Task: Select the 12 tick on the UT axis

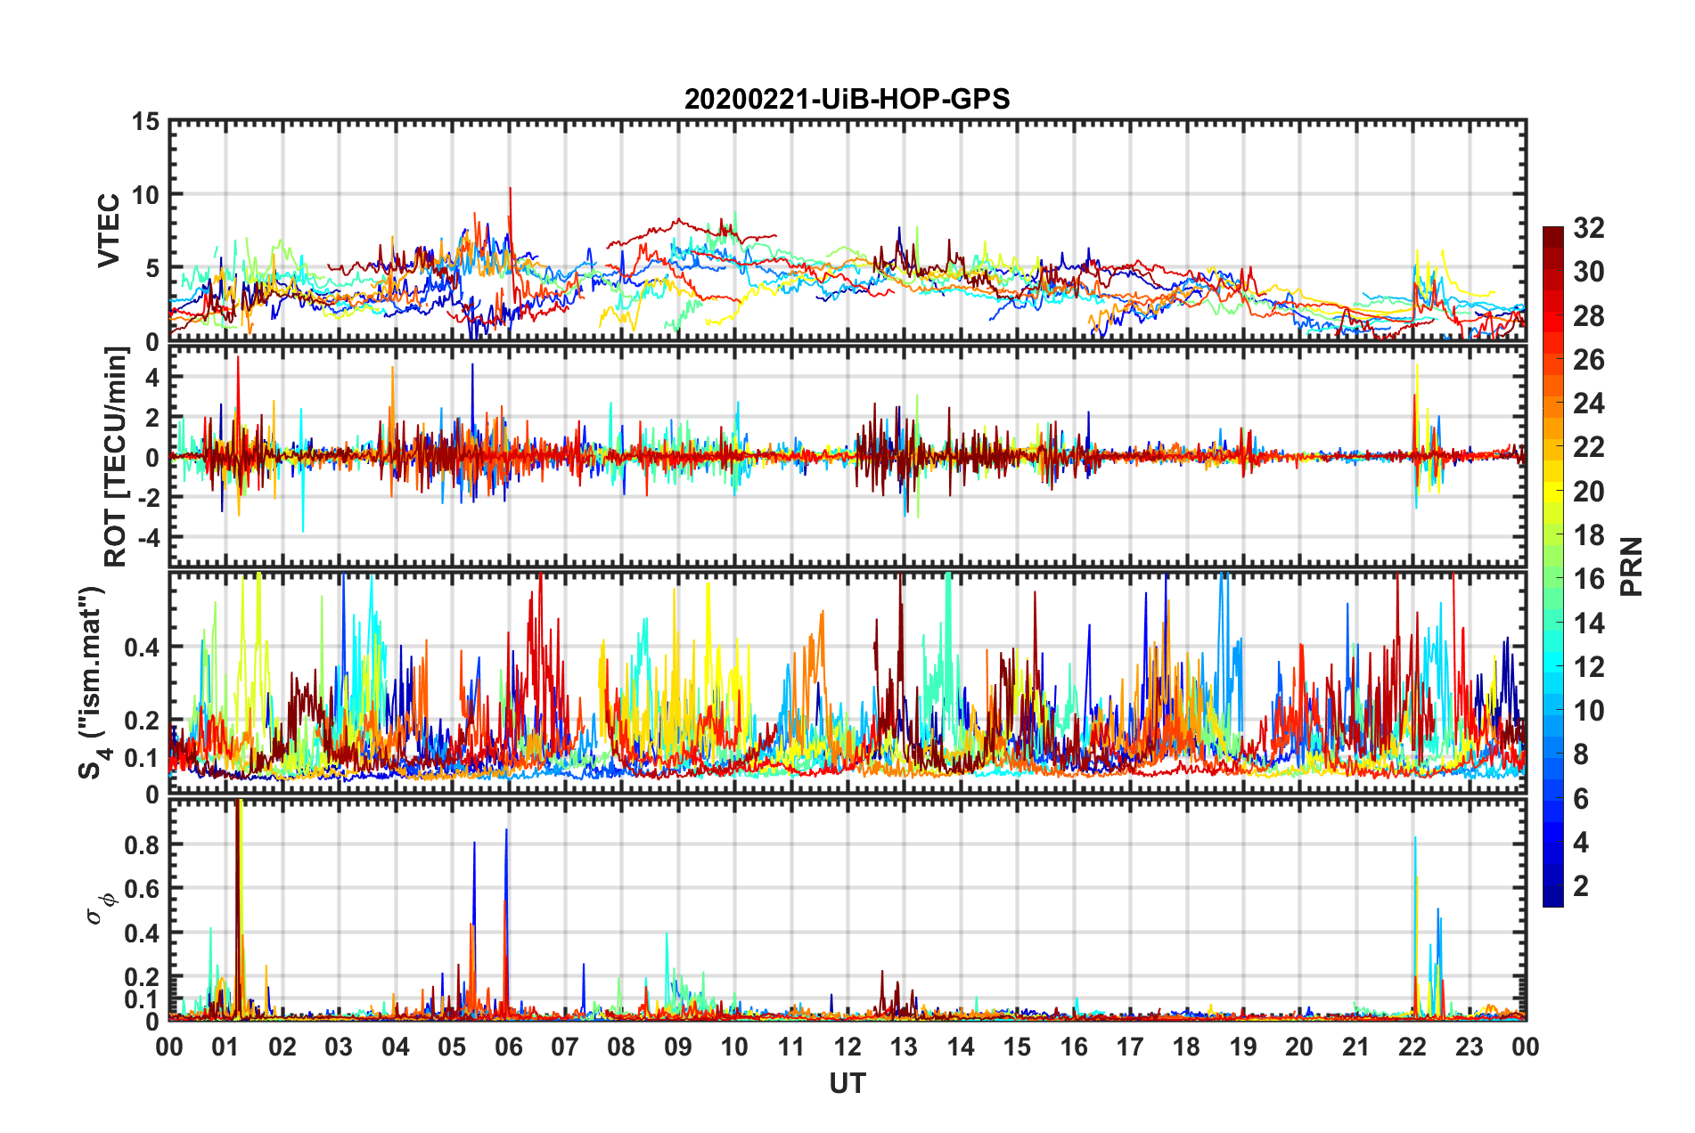Action: coord(847,1047)
